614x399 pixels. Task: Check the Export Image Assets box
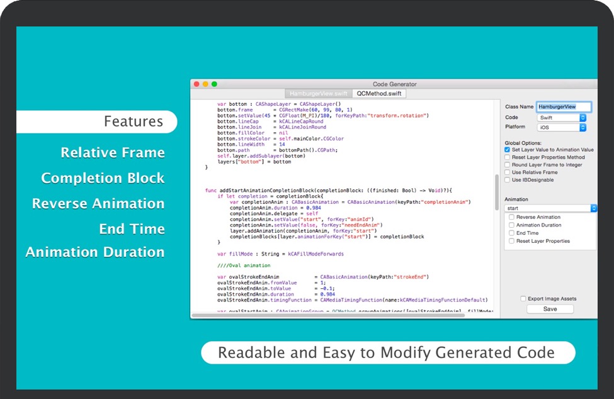point(523,299)
